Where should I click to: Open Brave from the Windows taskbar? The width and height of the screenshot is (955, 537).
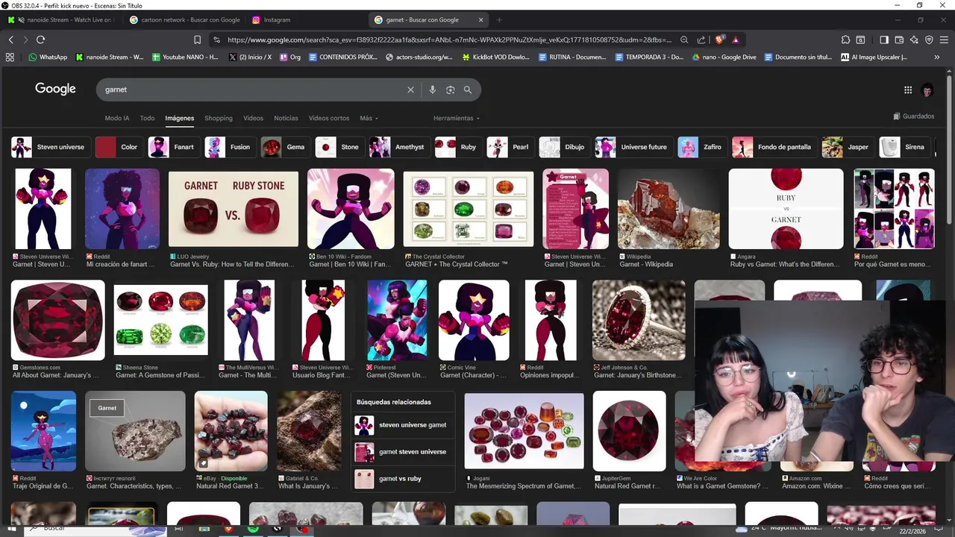[x=228, y=529]
